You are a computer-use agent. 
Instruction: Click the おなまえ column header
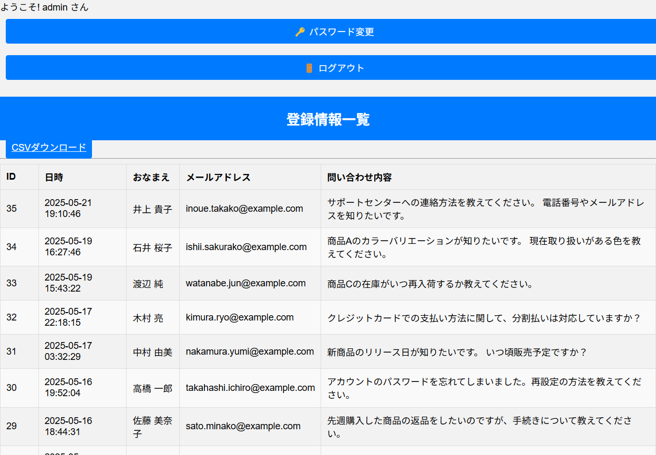point(151,178)
